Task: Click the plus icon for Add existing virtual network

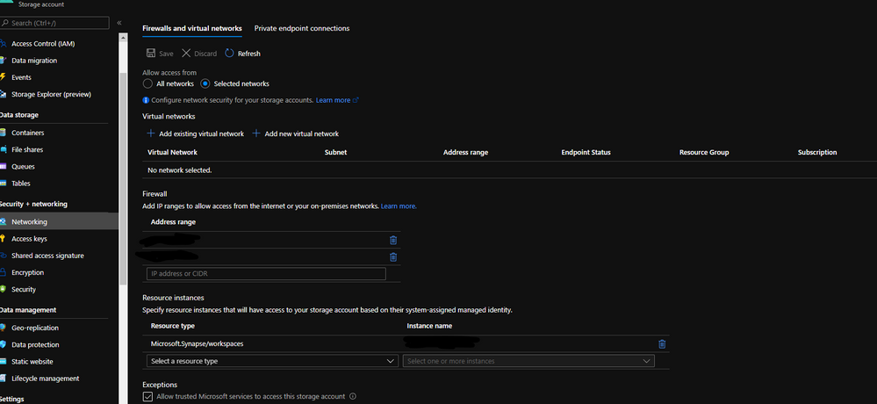Action: coord(150,133)
